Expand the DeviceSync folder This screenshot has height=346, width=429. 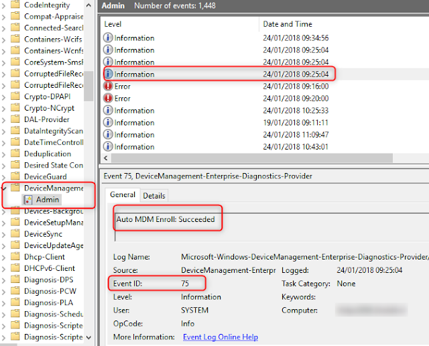click(x=3, y=234)
